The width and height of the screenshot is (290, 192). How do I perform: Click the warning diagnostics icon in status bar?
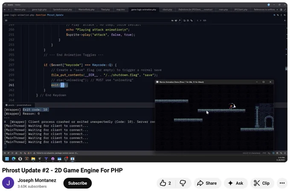[29, 153]
